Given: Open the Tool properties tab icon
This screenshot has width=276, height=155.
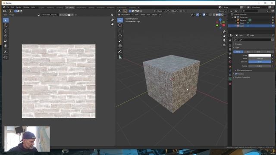Looking at the screenshot, I should tap(230, 40).
